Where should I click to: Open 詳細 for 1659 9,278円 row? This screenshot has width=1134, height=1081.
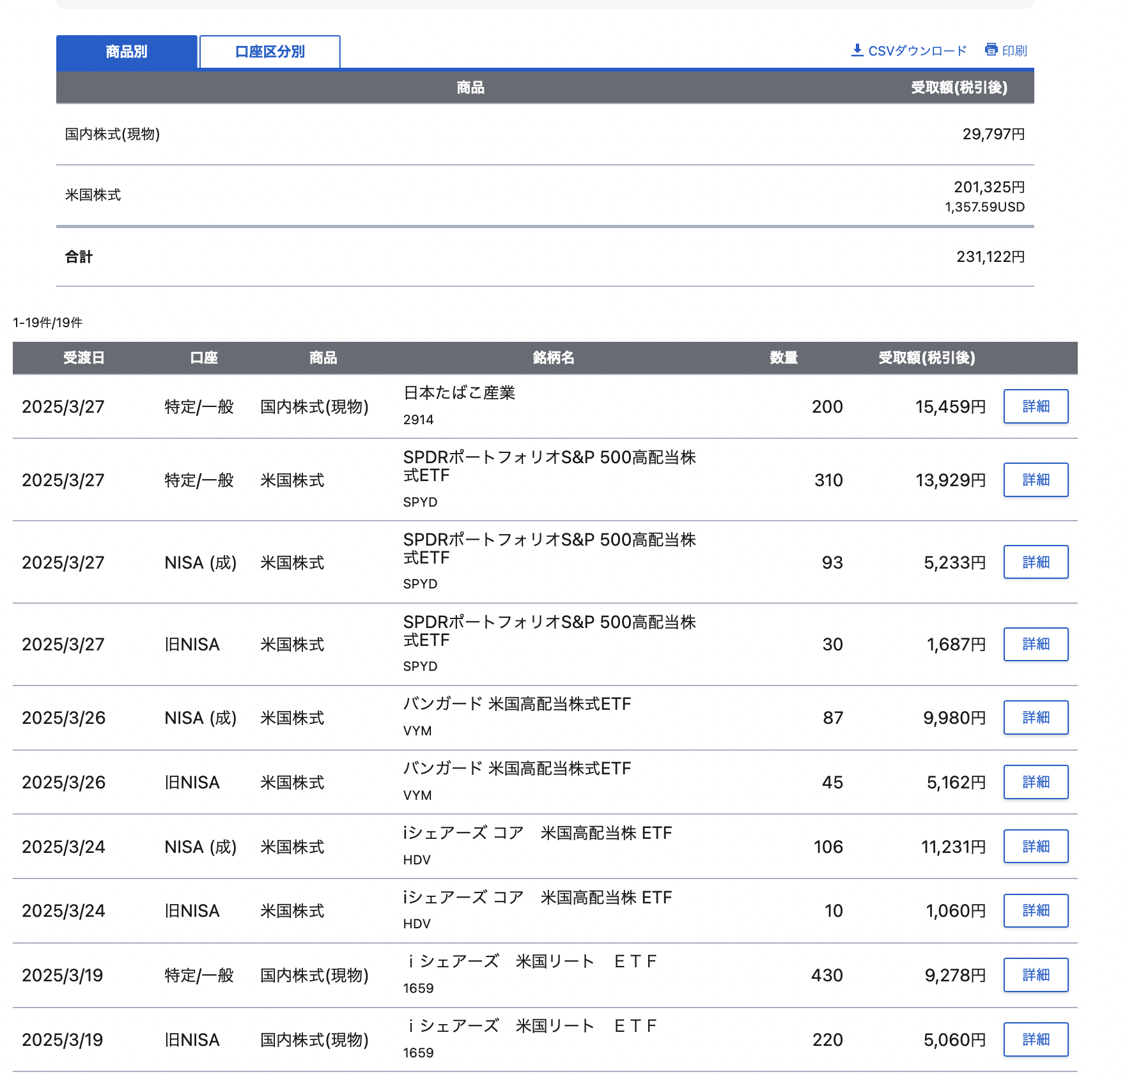coord(1036,975)
